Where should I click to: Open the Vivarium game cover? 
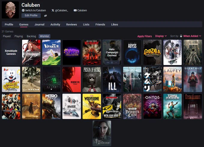(51, 52)
